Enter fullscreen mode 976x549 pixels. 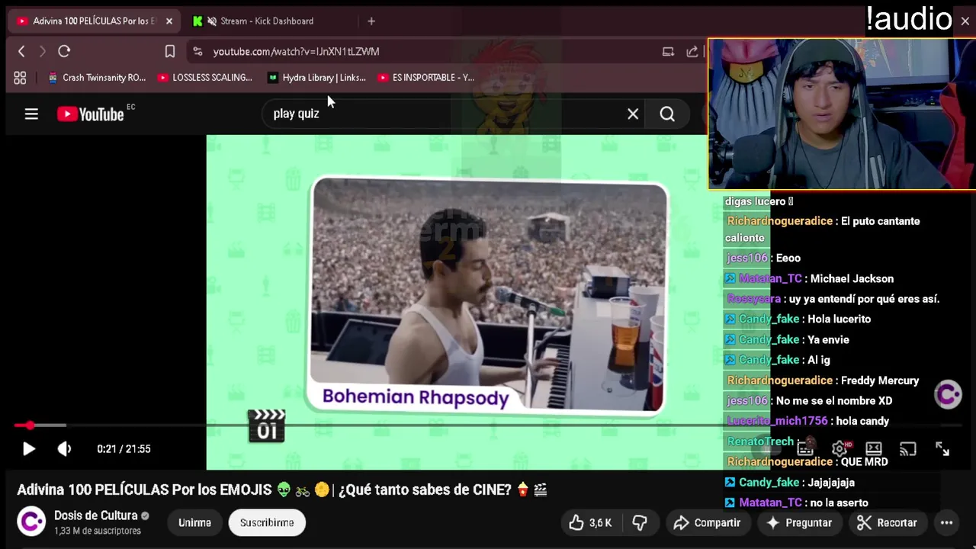[942, 449]
